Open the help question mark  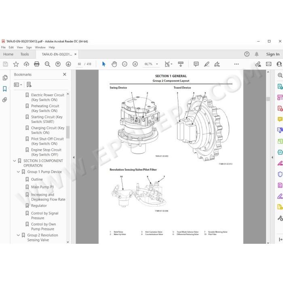(x=247, y=54)
